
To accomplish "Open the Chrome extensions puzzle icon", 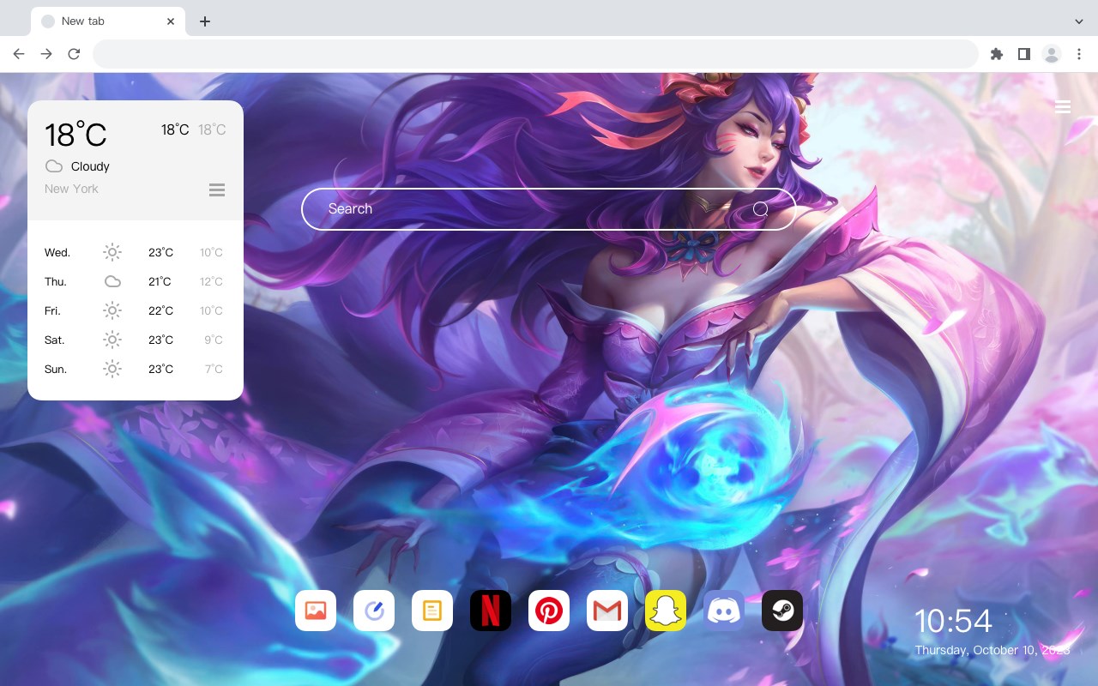I will coord(996,54).
